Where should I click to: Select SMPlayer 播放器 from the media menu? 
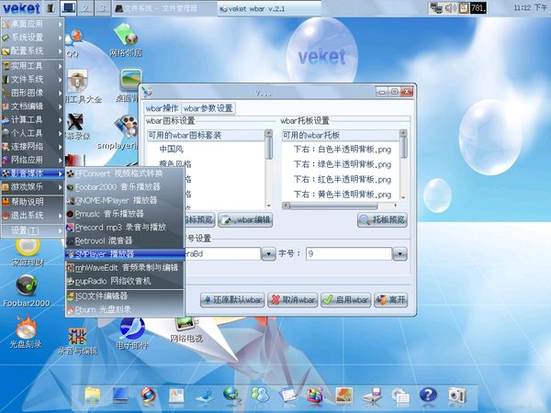(x=125, y=254)
